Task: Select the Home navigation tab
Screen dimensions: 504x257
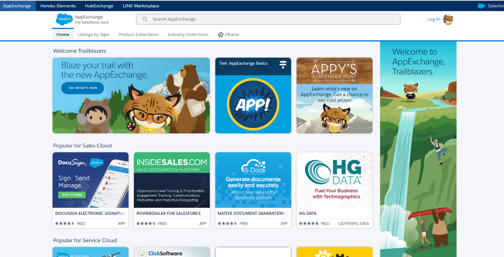Action: (63, 34)
